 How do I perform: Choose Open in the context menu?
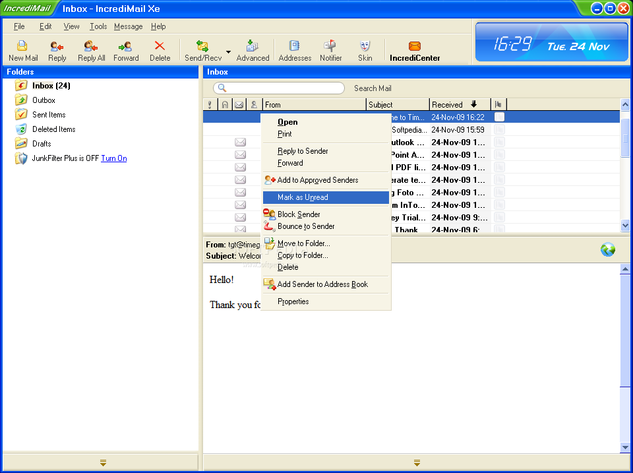tap(326, 122)
